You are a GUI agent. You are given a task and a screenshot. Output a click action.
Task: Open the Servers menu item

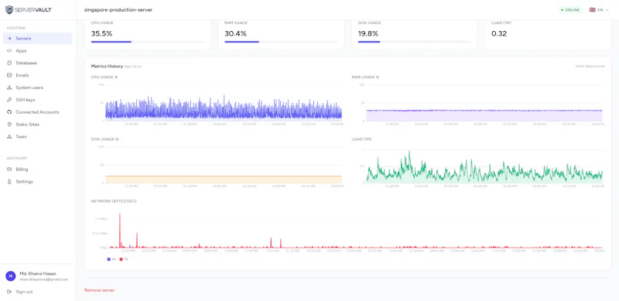[37, 39]
